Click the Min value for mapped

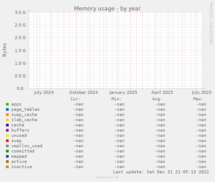119,156
